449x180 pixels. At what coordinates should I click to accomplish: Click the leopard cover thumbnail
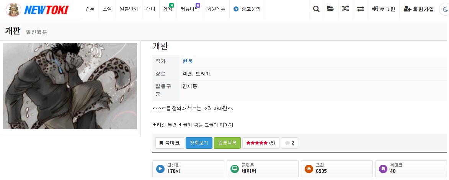pos(70,86)
